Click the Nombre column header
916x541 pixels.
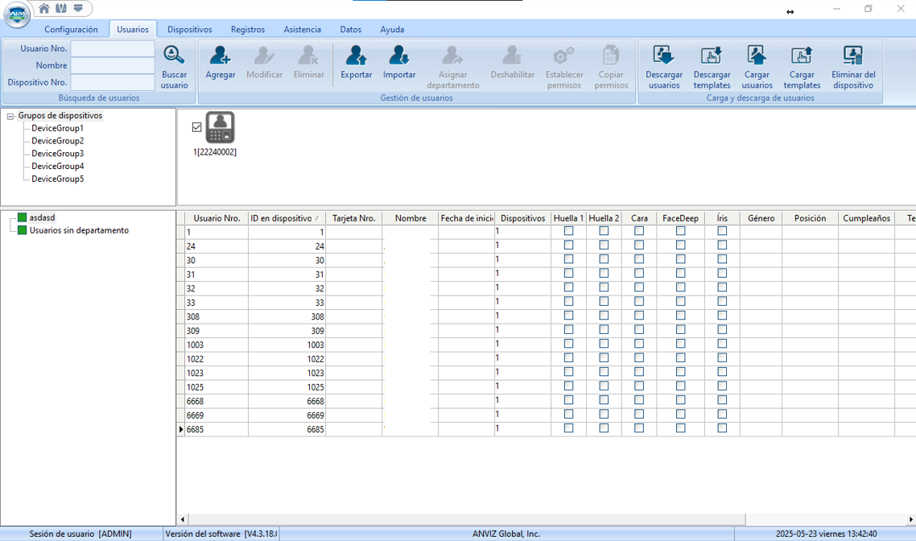[x=410, y=218]
